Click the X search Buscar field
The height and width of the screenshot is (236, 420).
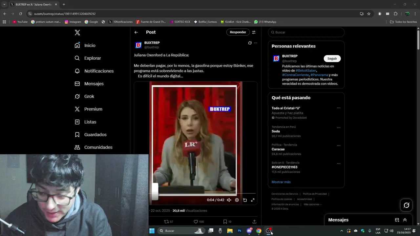[x=306, y=32]
